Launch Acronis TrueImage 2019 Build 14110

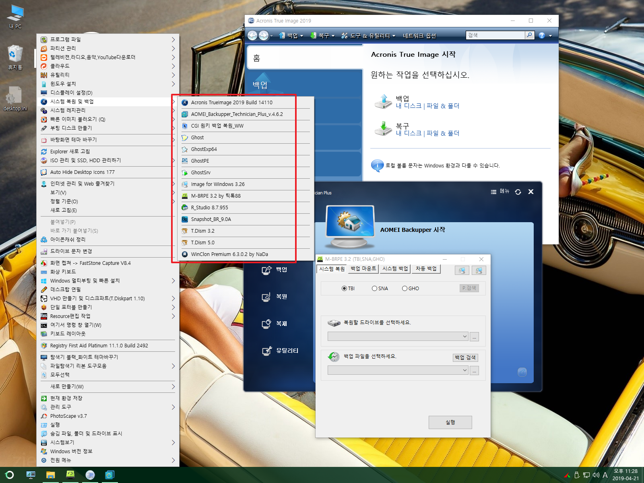pos(245,103)
